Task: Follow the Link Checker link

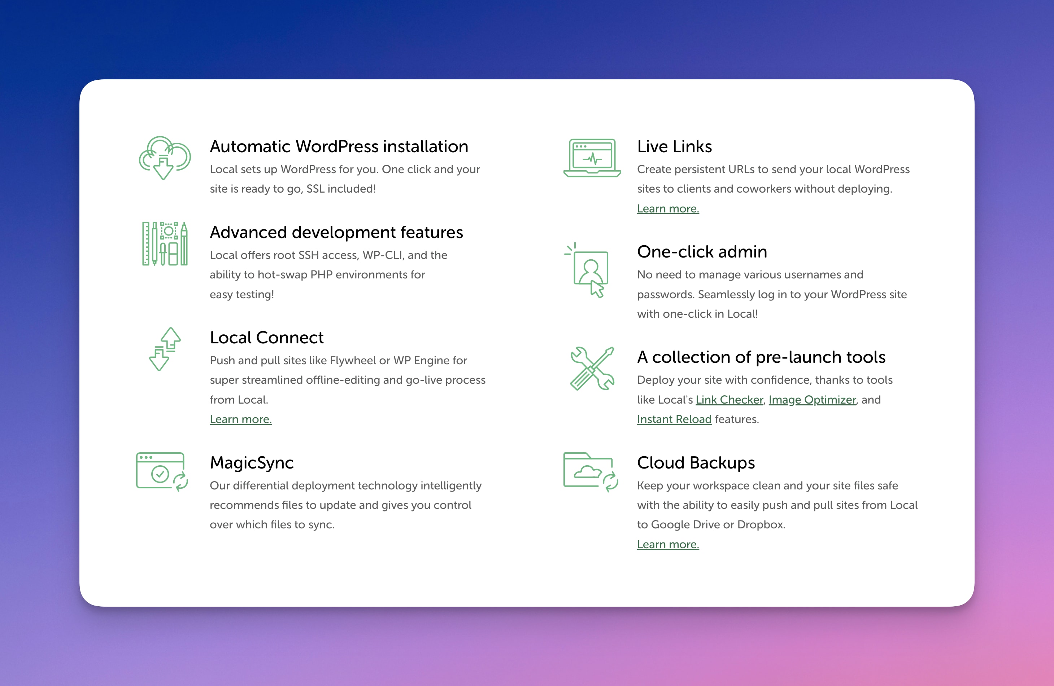Action: pyautogui.click(x=729, y=400)
